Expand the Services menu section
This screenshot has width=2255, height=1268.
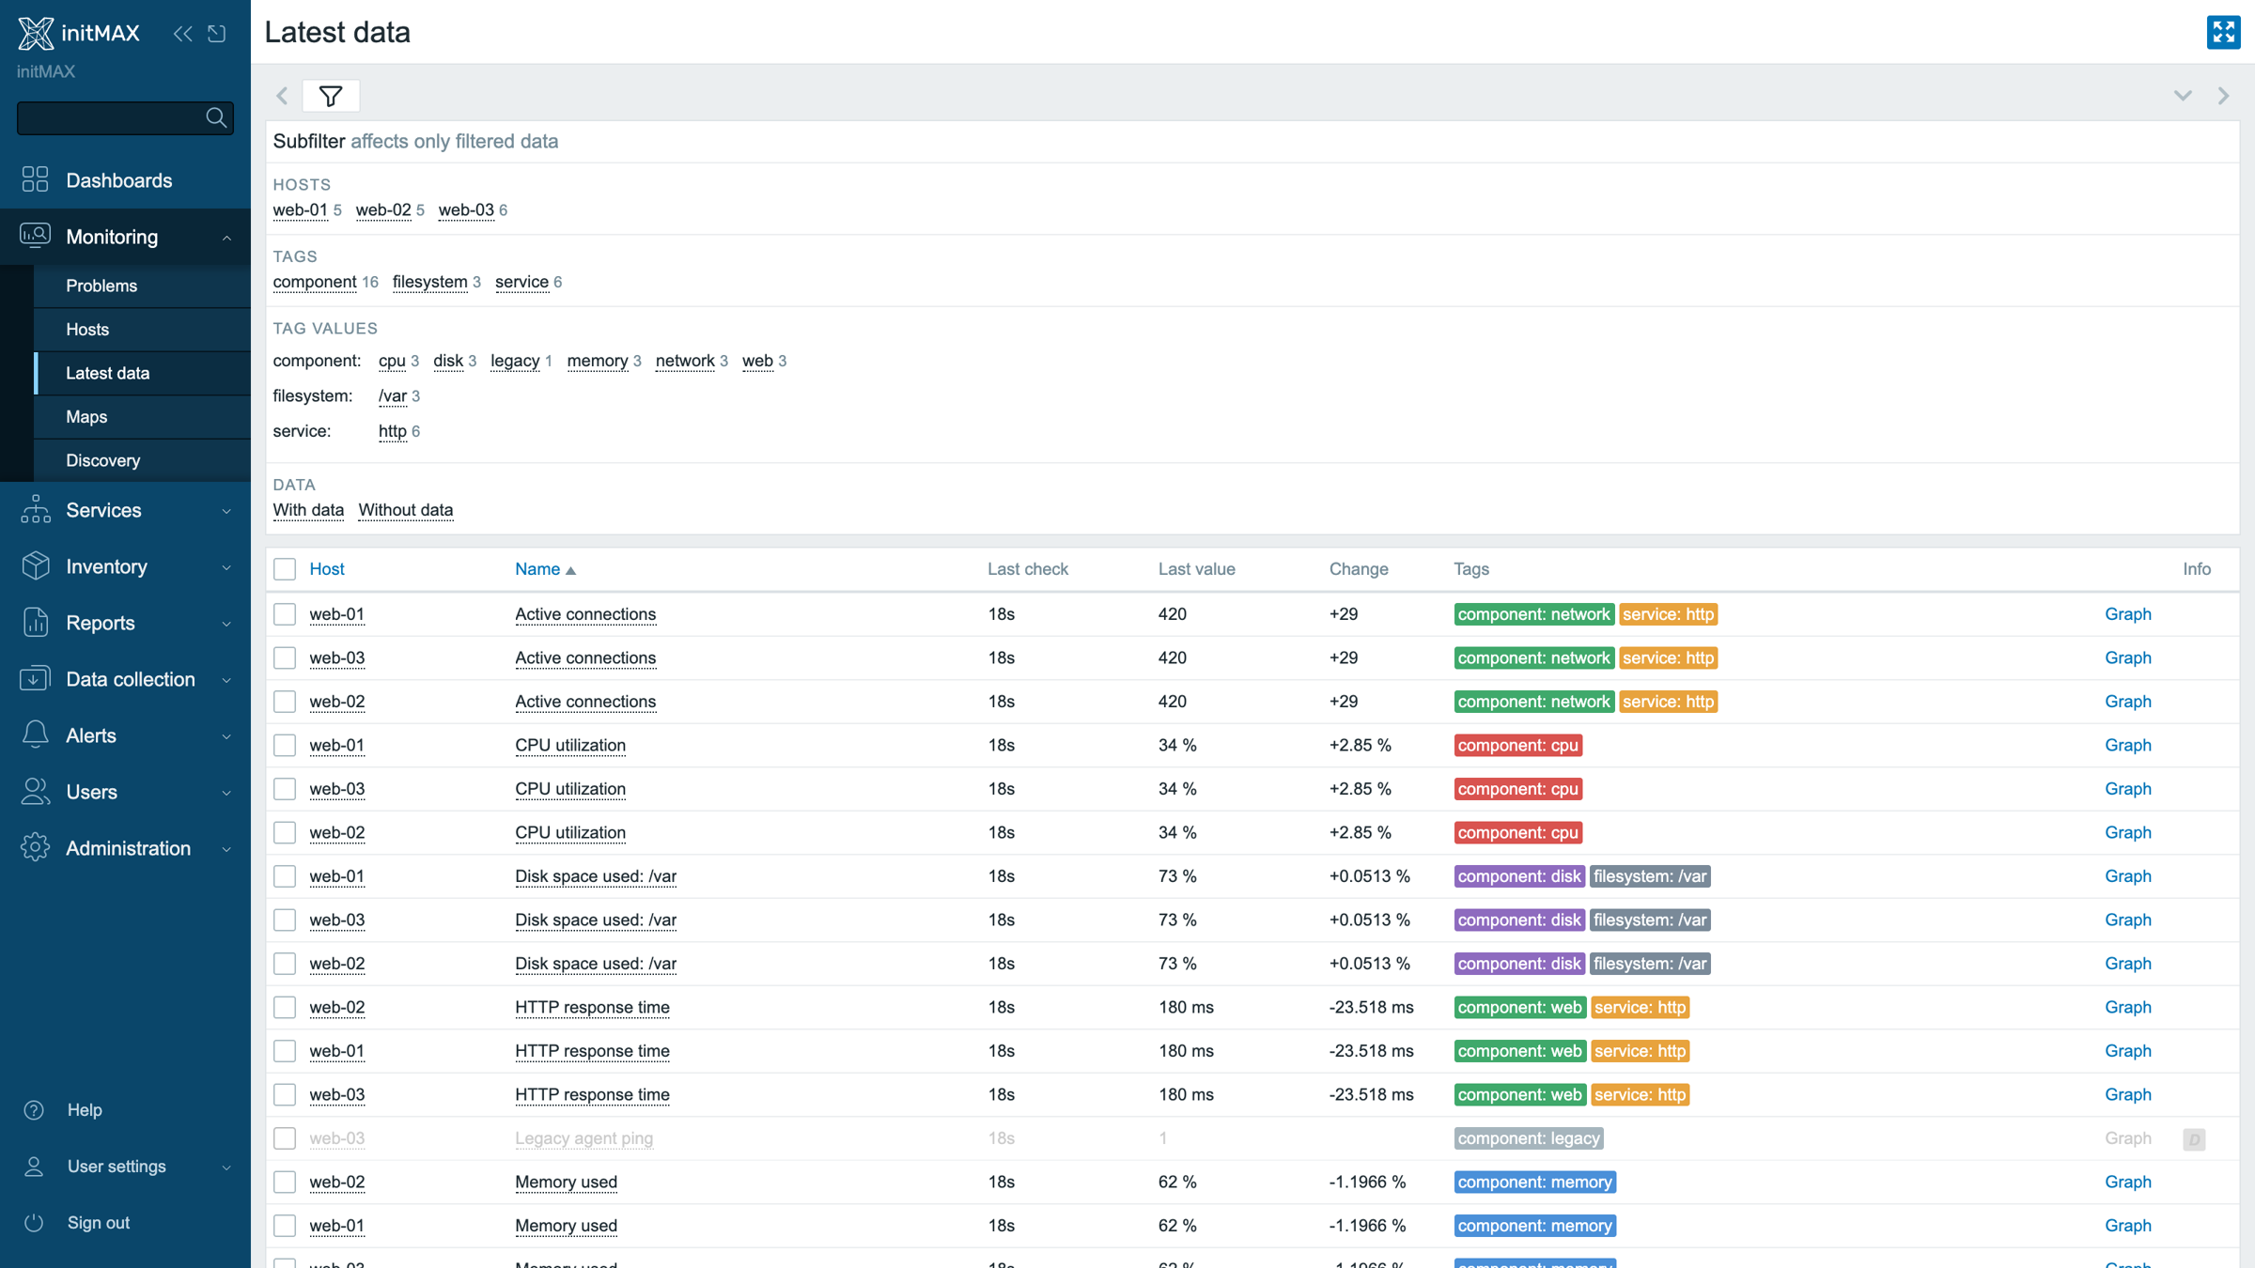point(125,510)
